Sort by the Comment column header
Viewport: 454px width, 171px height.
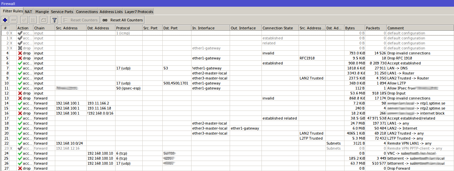[x=420, y=28]
